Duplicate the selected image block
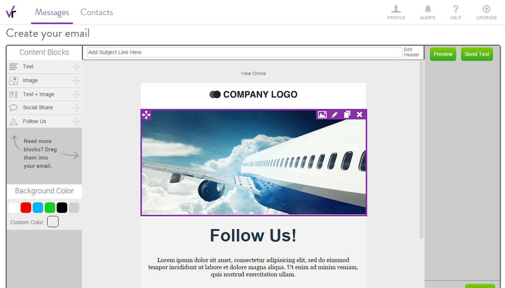The image size is (505, 288). click(347, 115)
